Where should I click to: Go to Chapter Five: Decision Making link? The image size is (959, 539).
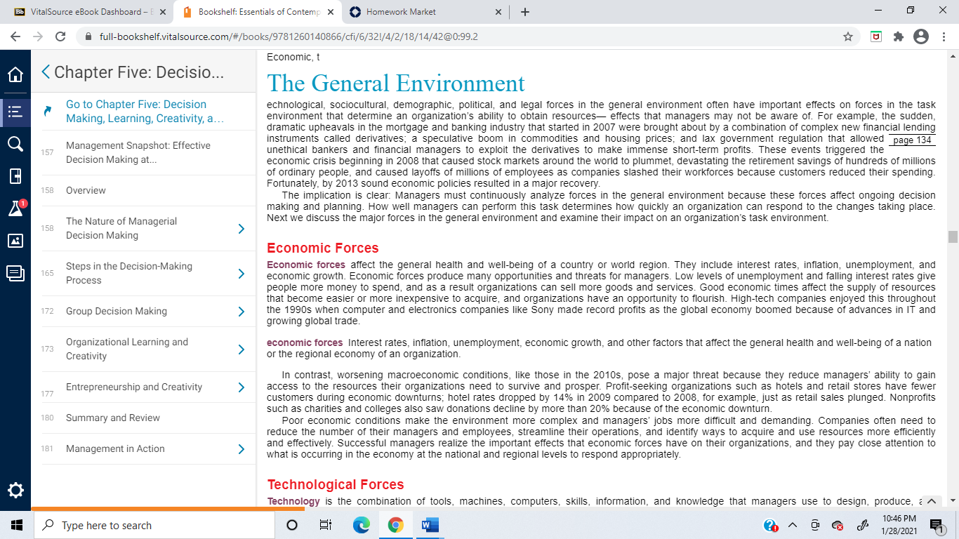pos(145,111)
